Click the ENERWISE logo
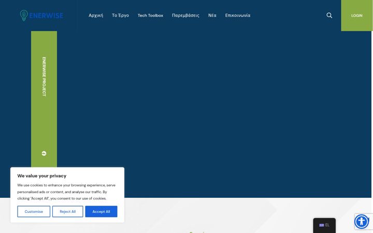The height and width of the screenshot is (233, 373). coord(41,16)
